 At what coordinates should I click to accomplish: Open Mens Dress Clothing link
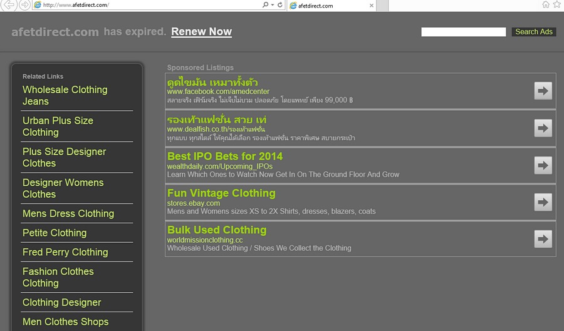pyautogui.click(x=68, y=213)
